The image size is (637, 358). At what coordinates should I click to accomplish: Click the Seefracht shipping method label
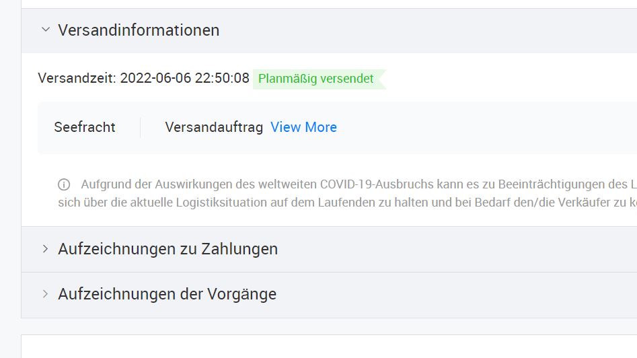click(x=85, y=127)
